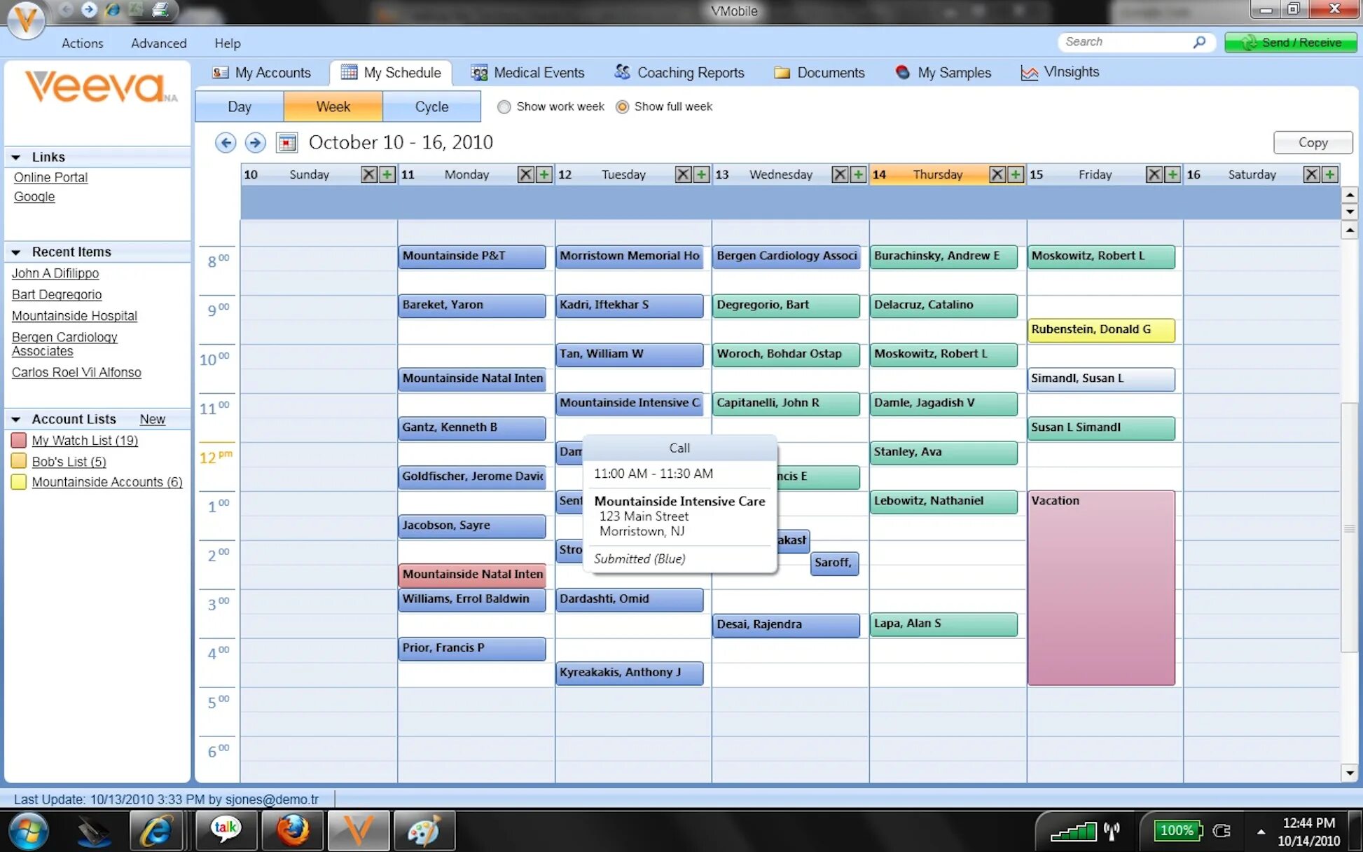Click the add plus icon for Saturday
1363x852 pixels.
pyautogui.click(x=1329, y=174)
